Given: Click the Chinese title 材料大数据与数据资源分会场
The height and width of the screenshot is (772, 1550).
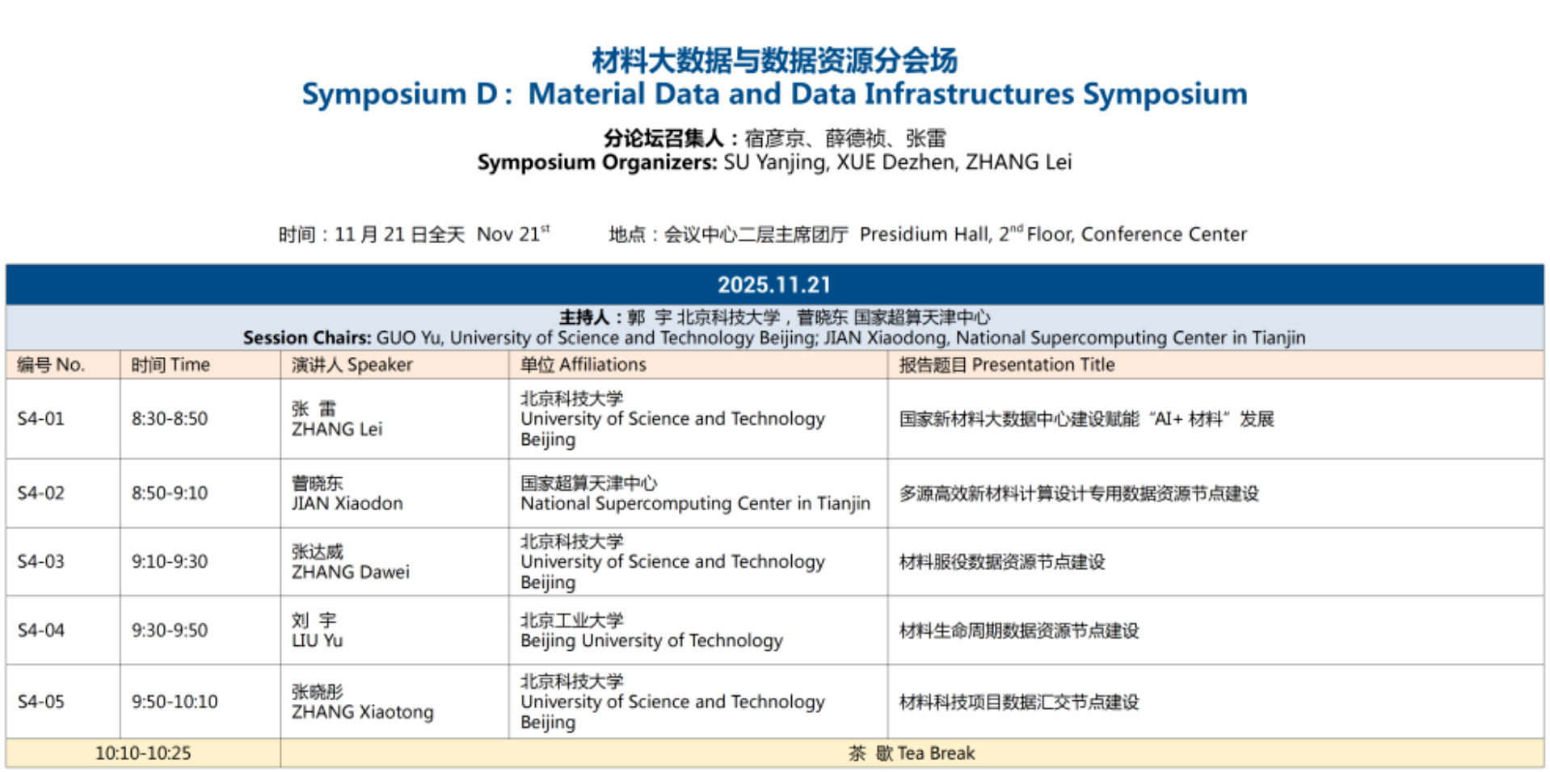Looking at the screenshot, I should click(x=774, y=61).
